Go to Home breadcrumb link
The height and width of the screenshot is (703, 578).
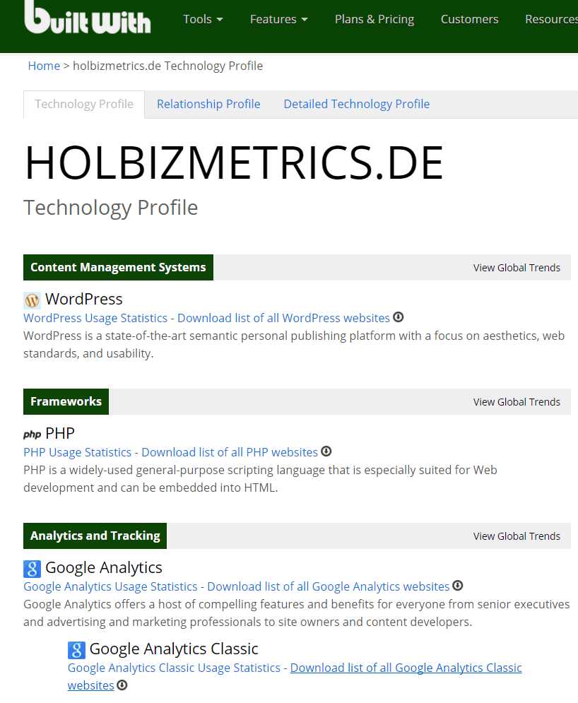click(44, 66)
